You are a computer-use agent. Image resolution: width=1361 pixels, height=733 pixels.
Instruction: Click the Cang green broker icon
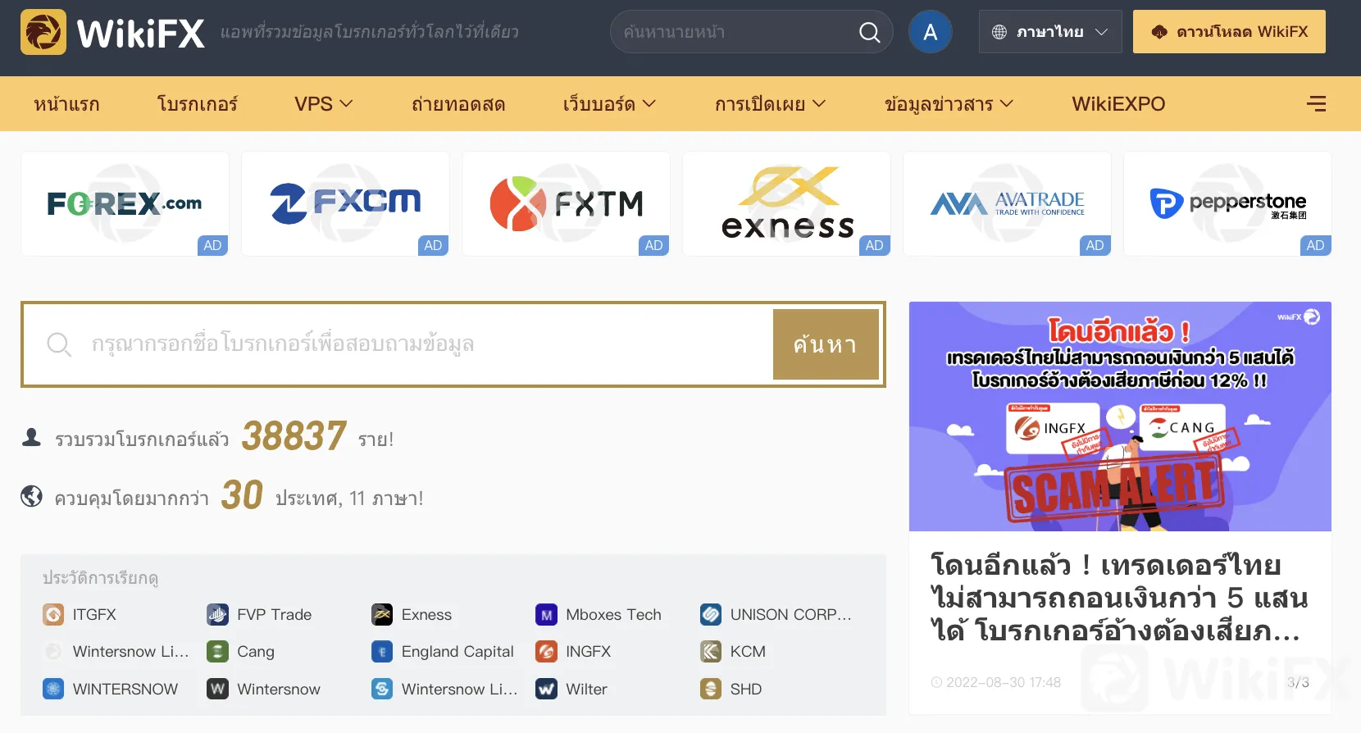coord(217,651)
